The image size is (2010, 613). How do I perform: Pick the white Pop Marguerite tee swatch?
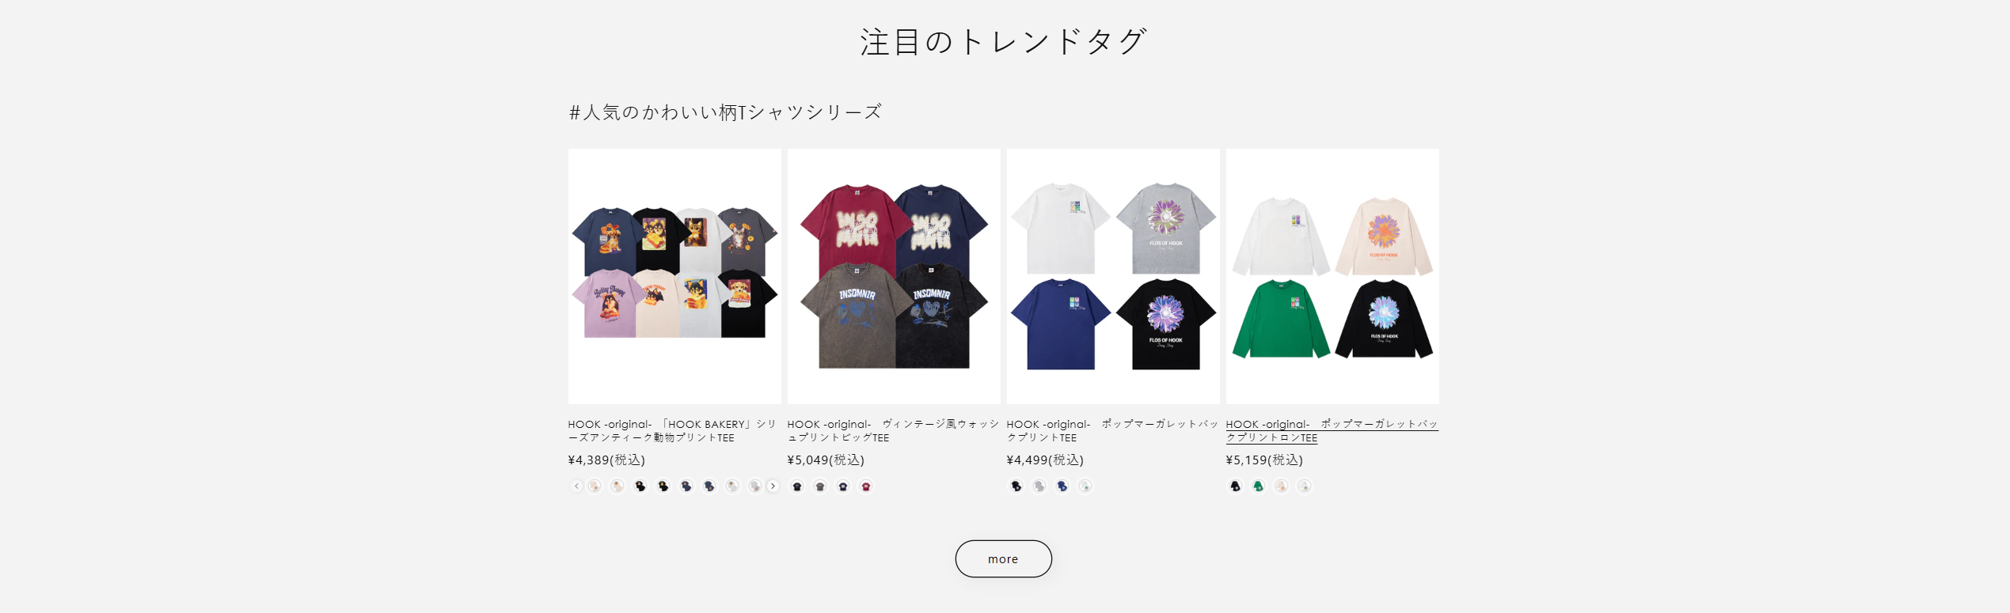[x=1085, y=486]
